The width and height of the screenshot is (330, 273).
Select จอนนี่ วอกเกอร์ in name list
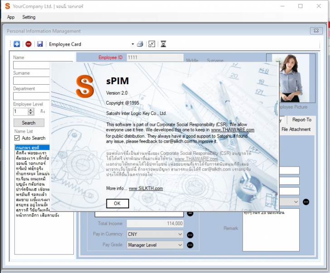(33, 163)
